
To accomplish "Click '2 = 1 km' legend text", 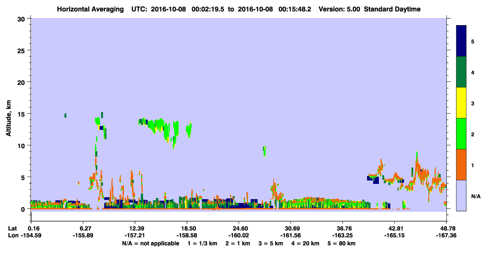I will [x=238, y=243].
